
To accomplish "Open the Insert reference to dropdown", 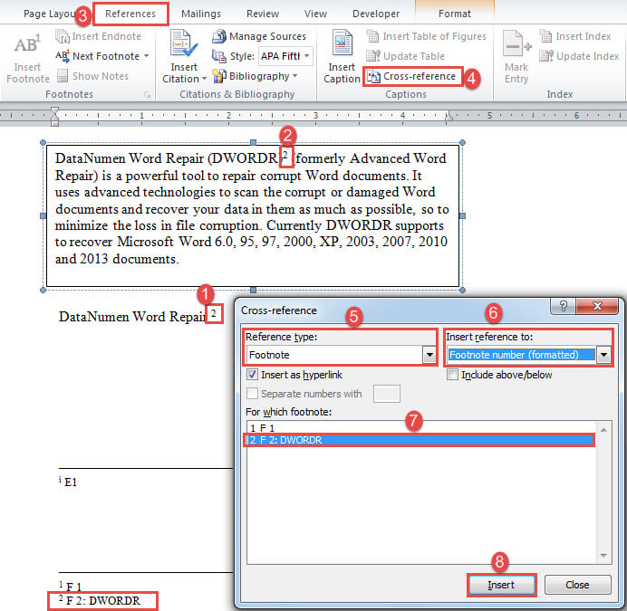I will [x=603, y=355].
